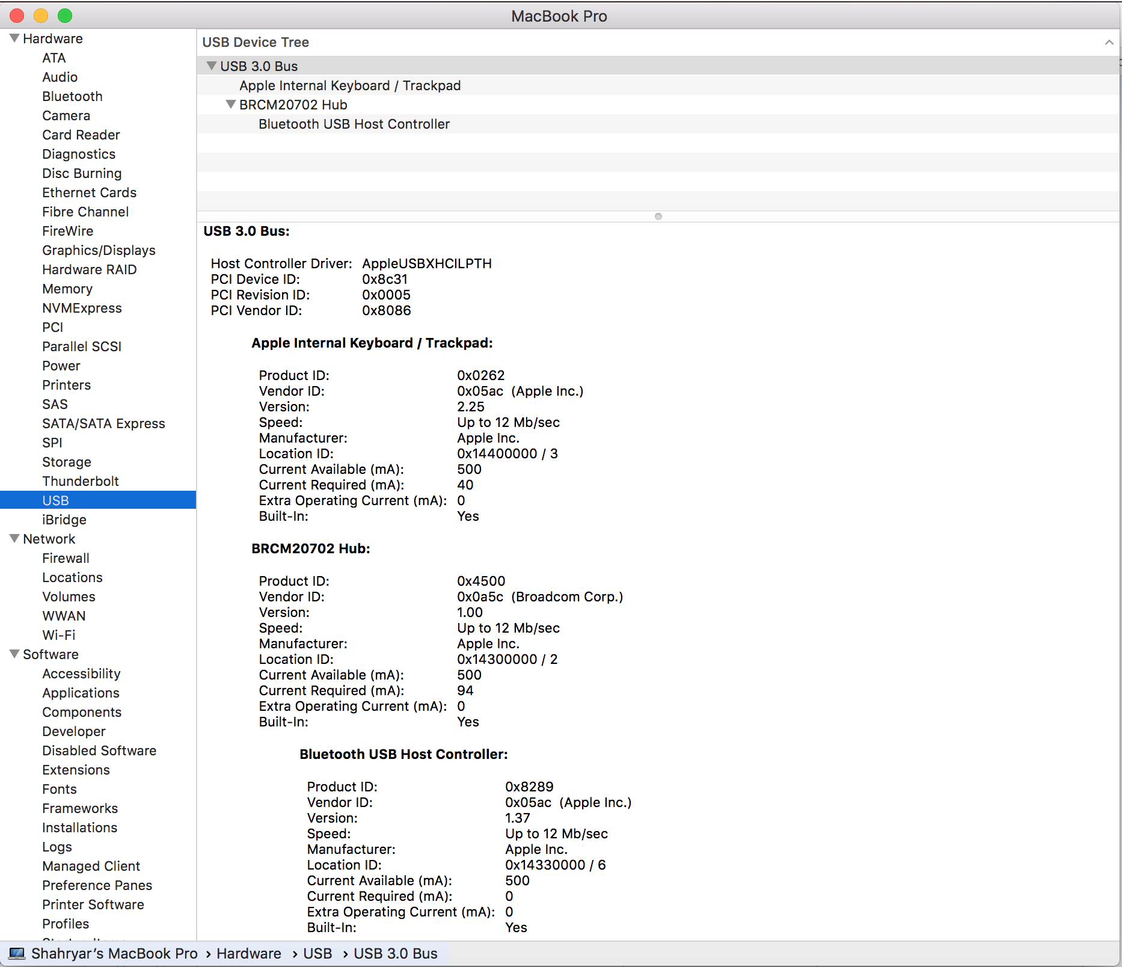Select Volumes under Network

coord(69,597)
